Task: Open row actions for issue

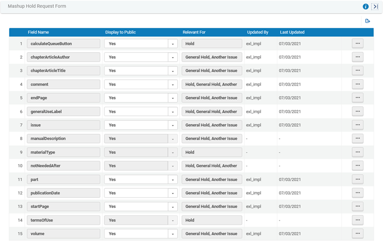Action: click(x=357, y=125)
